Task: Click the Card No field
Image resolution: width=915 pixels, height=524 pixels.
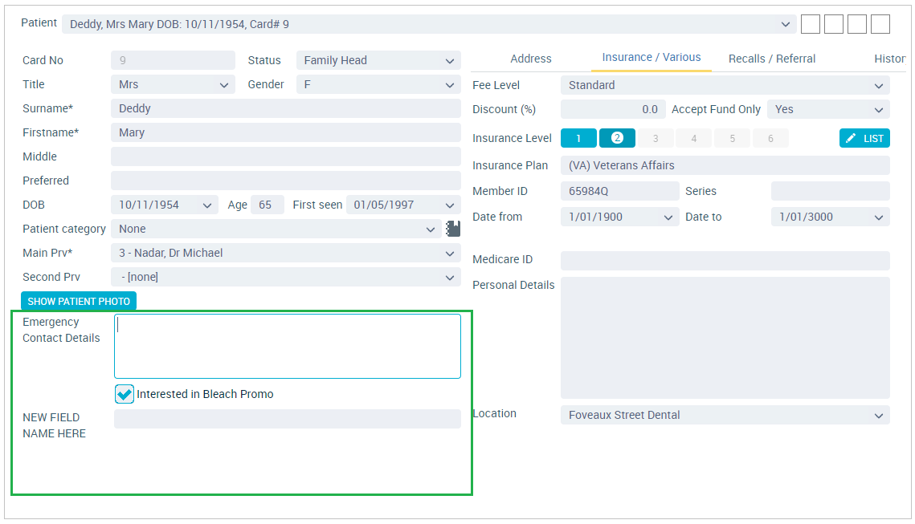Action: coord(173,60)
